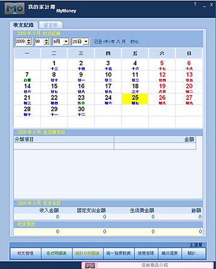Select September 18 in calendar
Viewport: 216px width, 269px height.
[x=135, y=88]
